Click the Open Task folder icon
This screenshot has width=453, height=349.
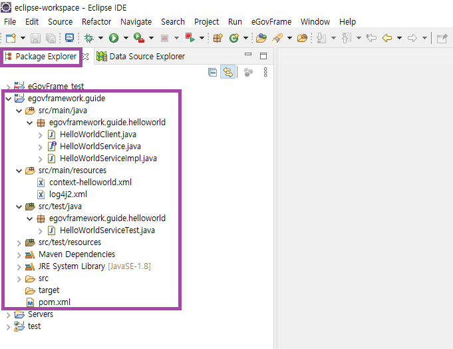tap(302, 38)
